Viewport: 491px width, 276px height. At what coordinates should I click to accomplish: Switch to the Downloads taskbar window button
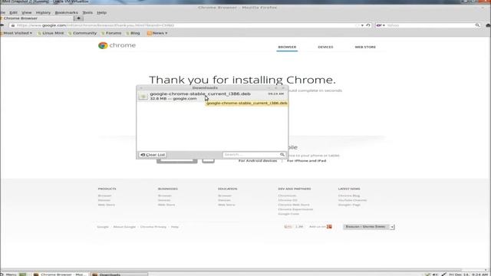pos(119,274)
